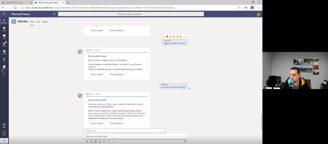Click Ask an expert in Outlook calendar answer card
The height and width of the screenshot is (144, 328).
97,74
